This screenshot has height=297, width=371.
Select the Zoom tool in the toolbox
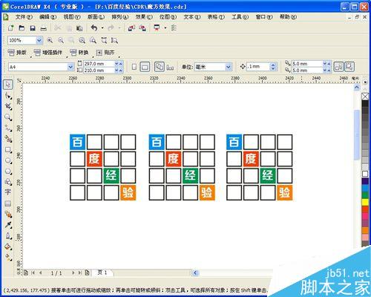(x=8, y=117)
